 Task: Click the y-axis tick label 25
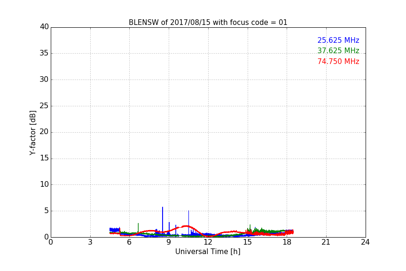coord(44,105)
